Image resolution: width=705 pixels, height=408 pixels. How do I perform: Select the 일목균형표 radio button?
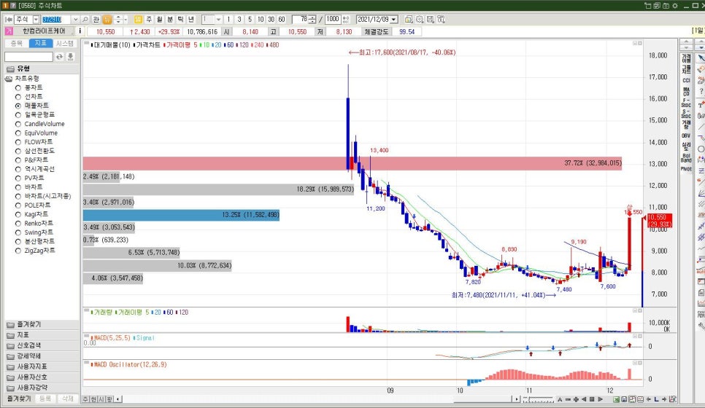(18, 115)
